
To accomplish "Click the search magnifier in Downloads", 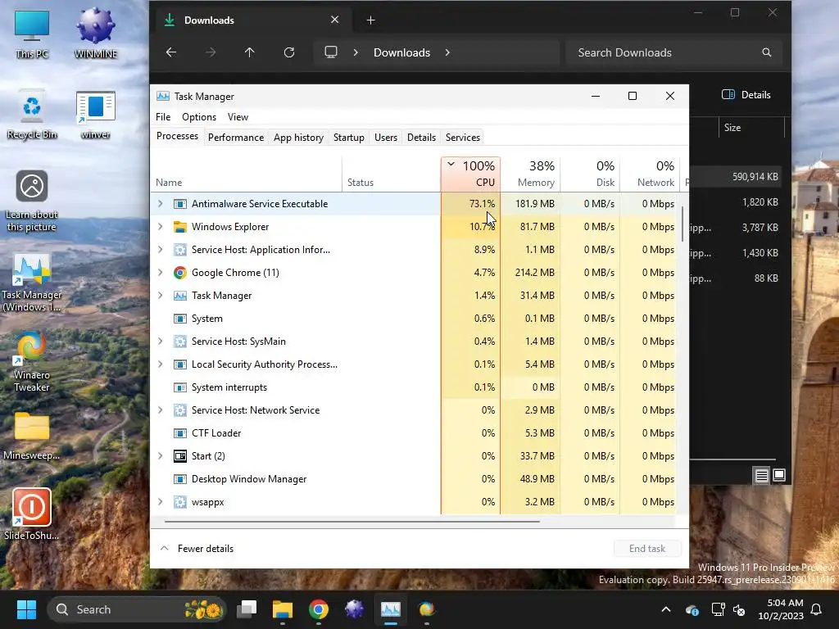I will coord(767,52).
